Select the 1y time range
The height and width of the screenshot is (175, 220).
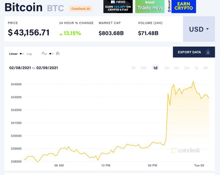point(196,68)
